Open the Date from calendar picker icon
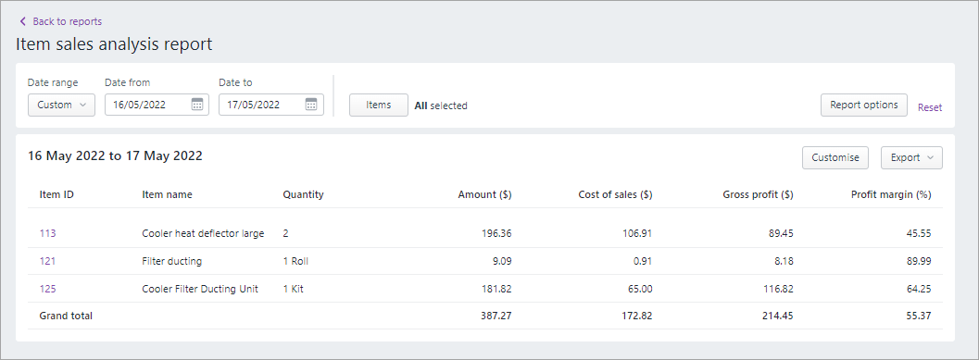The width and height of the screenshot is (979, 360). point(197,105)
